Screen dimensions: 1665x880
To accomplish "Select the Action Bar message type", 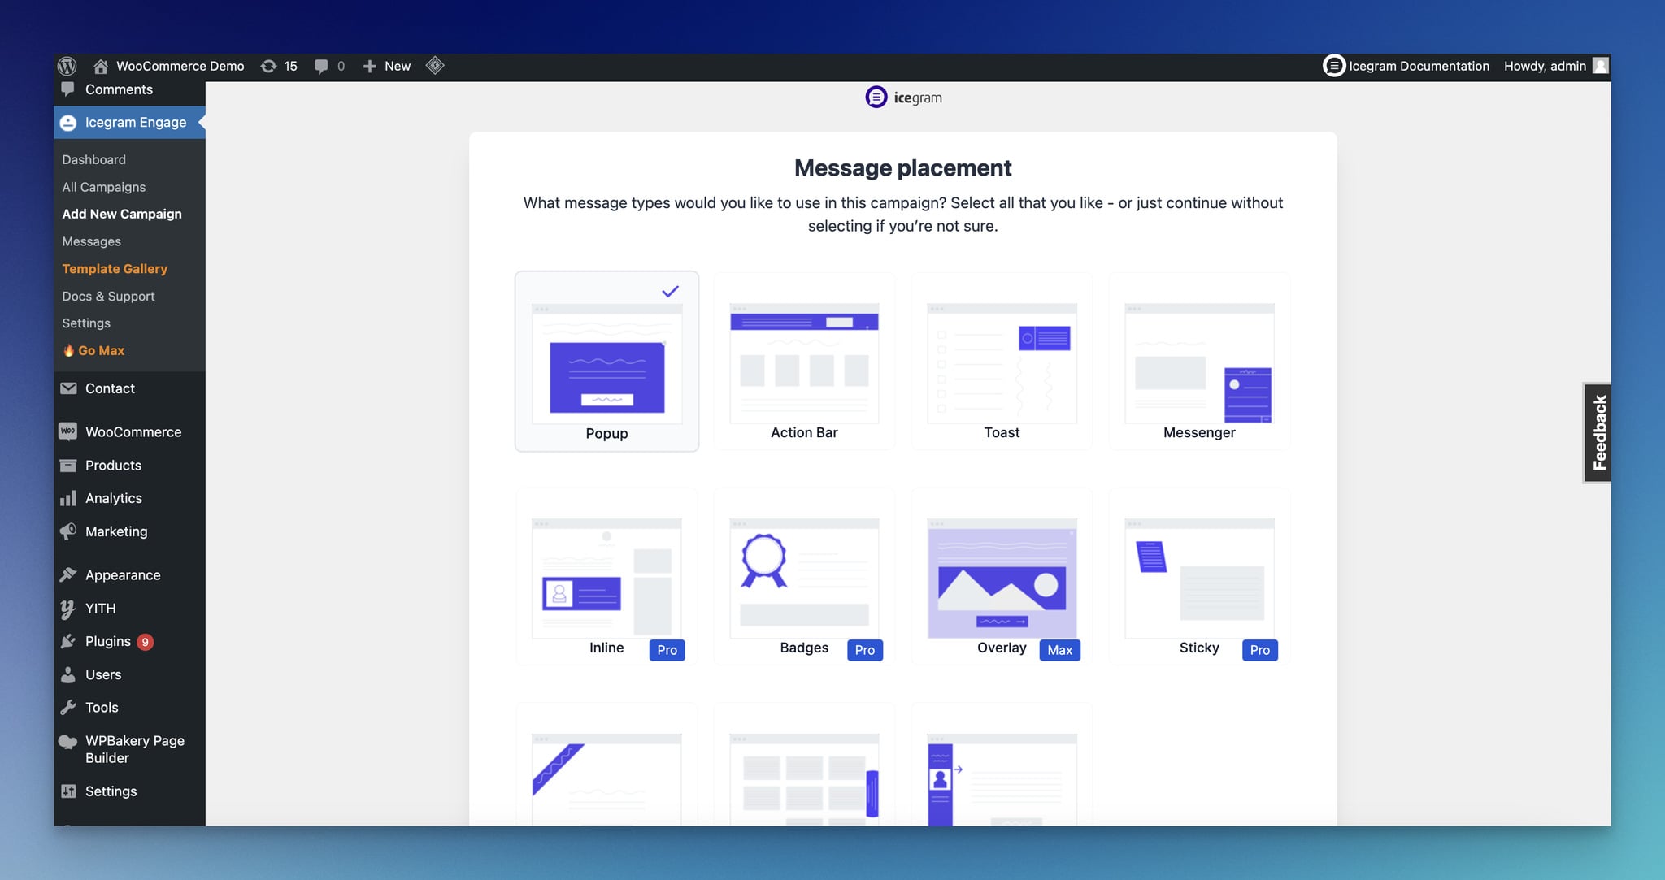I will pos(804,362).
